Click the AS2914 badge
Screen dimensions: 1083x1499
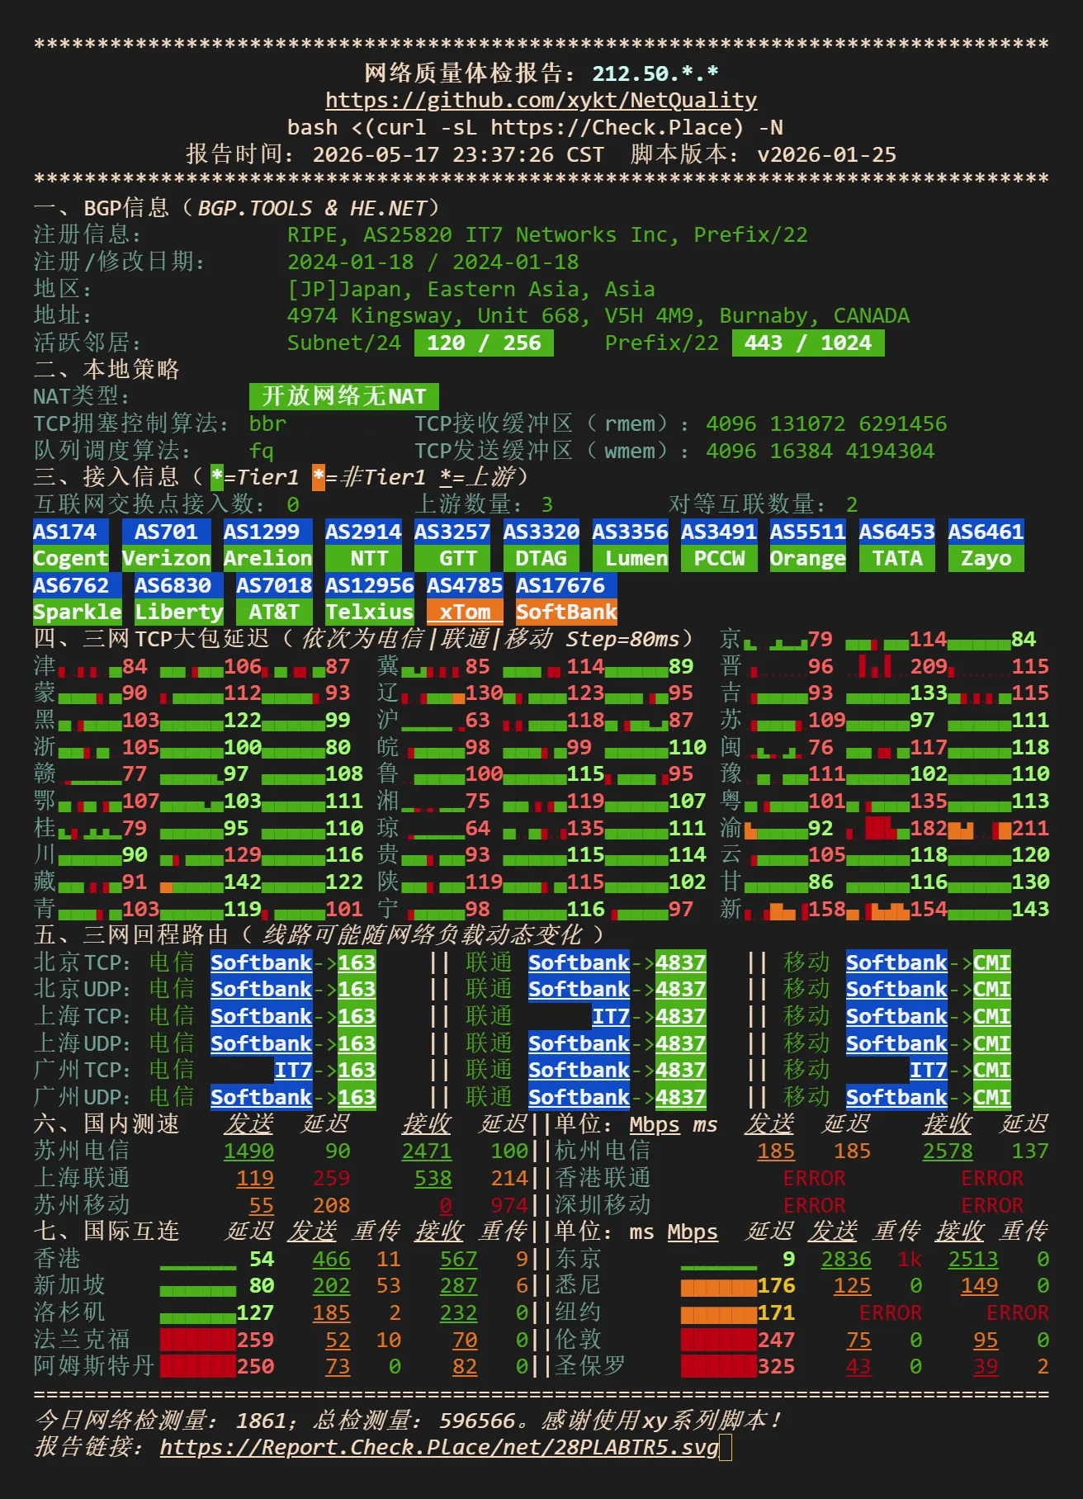coord(363,532)
